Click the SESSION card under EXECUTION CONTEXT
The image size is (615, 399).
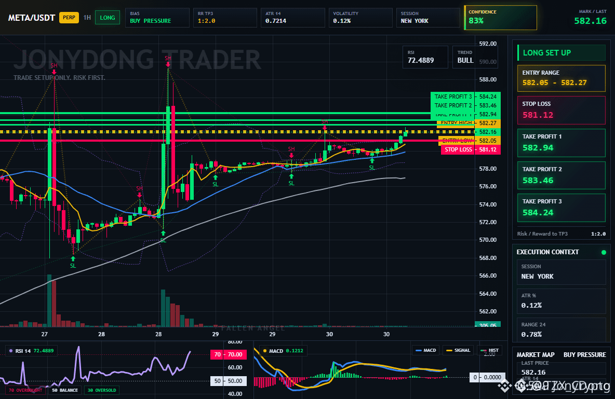tap(561, 272)
